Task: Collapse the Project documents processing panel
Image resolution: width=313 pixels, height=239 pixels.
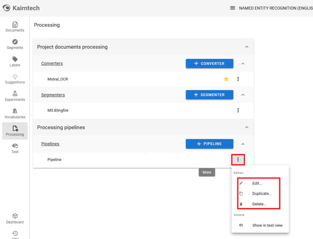Action: tap(247, 47)
